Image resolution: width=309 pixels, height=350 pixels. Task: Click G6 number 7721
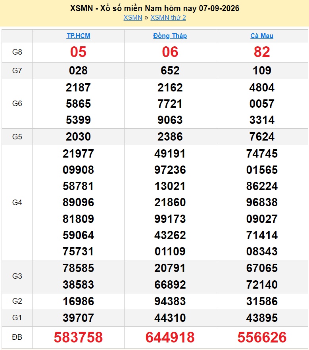170,104
